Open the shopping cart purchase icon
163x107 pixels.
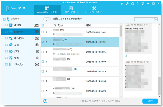(122, 4)
